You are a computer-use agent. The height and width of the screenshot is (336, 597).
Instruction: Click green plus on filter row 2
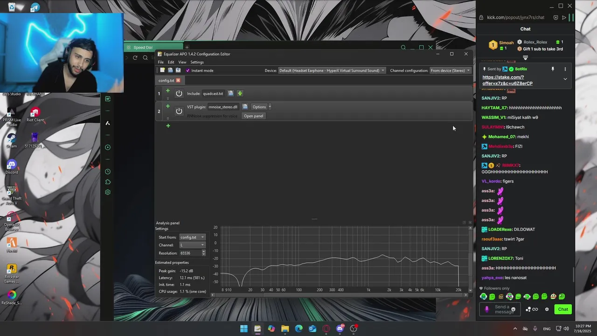point(168,106)
